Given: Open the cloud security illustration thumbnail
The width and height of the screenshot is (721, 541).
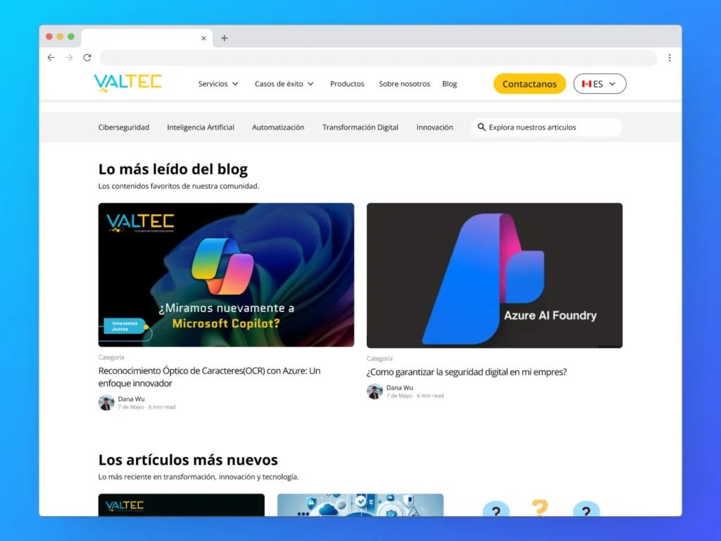Looking at the screenshot, I should pyautogui.click(x=360, y=505).
